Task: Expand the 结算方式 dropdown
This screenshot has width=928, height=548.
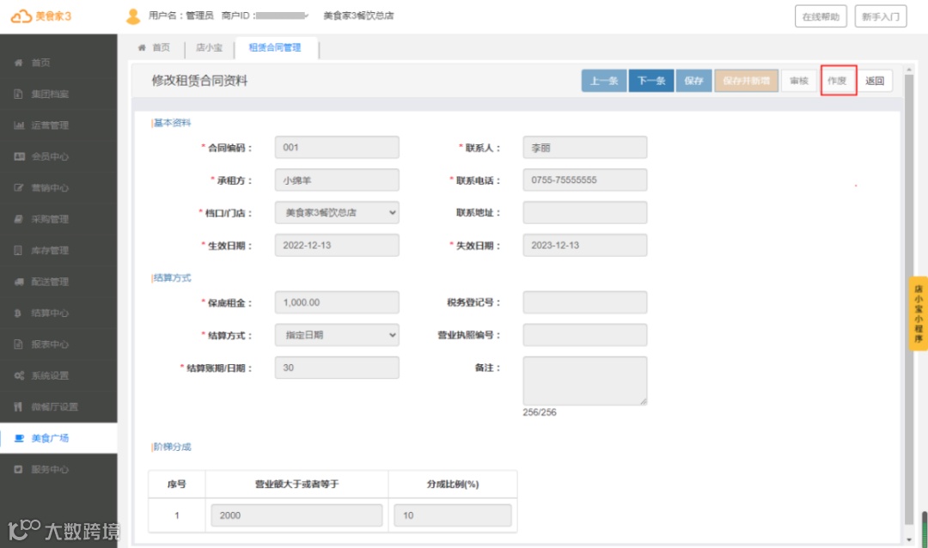Action: coord(337,335)
